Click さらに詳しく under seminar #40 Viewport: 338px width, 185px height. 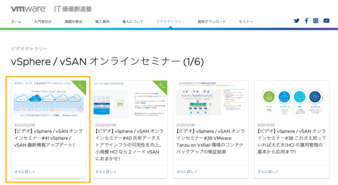(x=106, y=171)
